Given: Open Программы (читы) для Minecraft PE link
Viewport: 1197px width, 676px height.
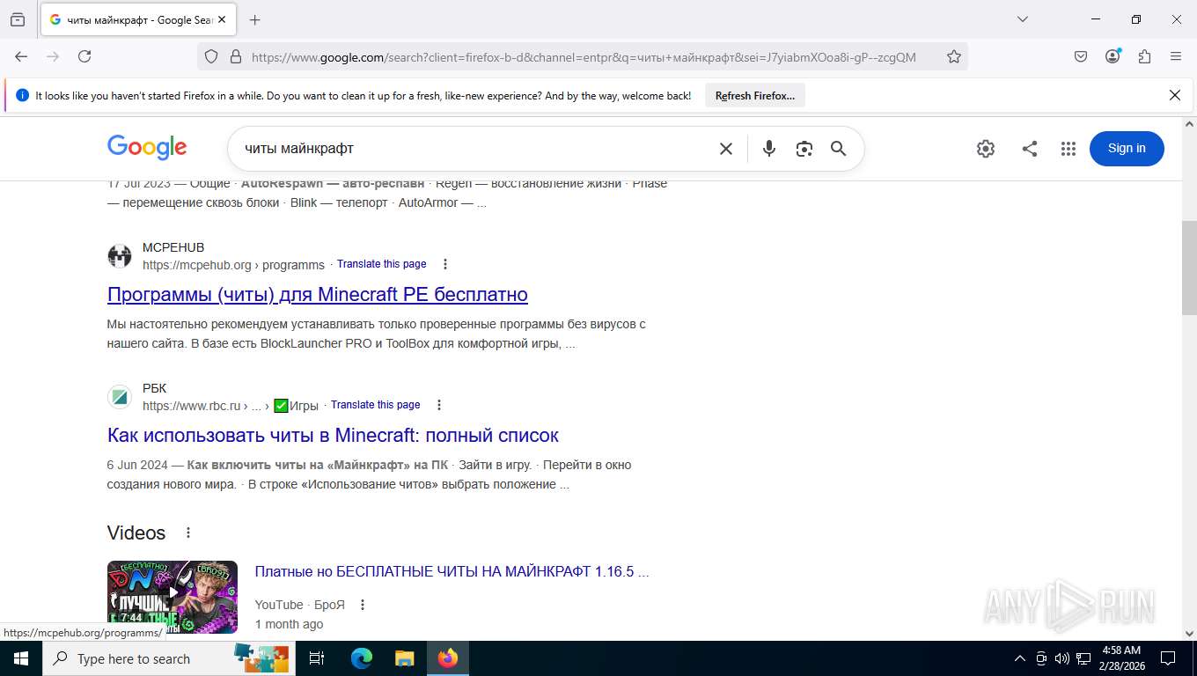Looking at the screenshot, I should pyautogui.click(x=318, y=294).
